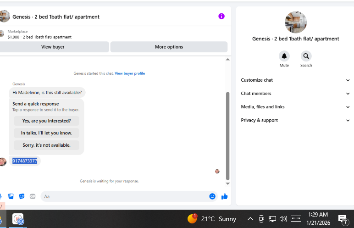Open conversation information purple icon
354x228 pixels.
[221, 16]
